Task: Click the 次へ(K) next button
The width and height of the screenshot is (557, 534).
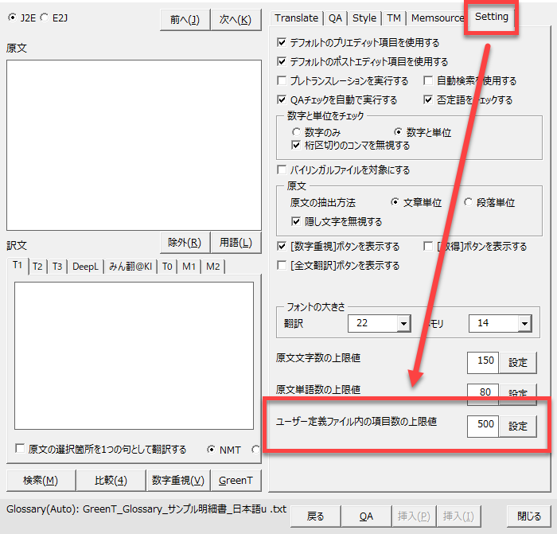Action: point(236,20)
